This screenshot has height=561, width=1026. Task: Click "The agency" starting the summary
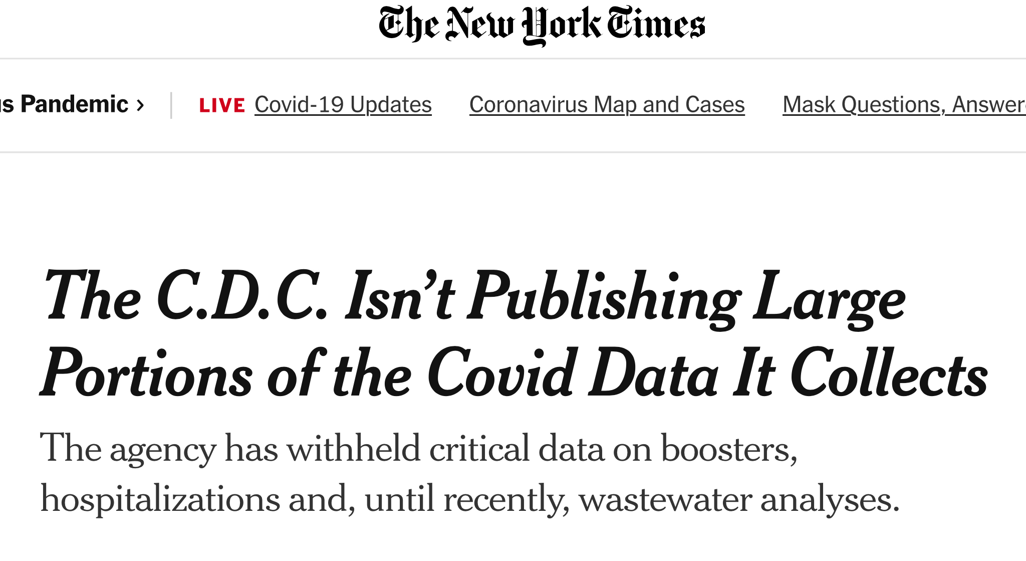coord(128,449)
